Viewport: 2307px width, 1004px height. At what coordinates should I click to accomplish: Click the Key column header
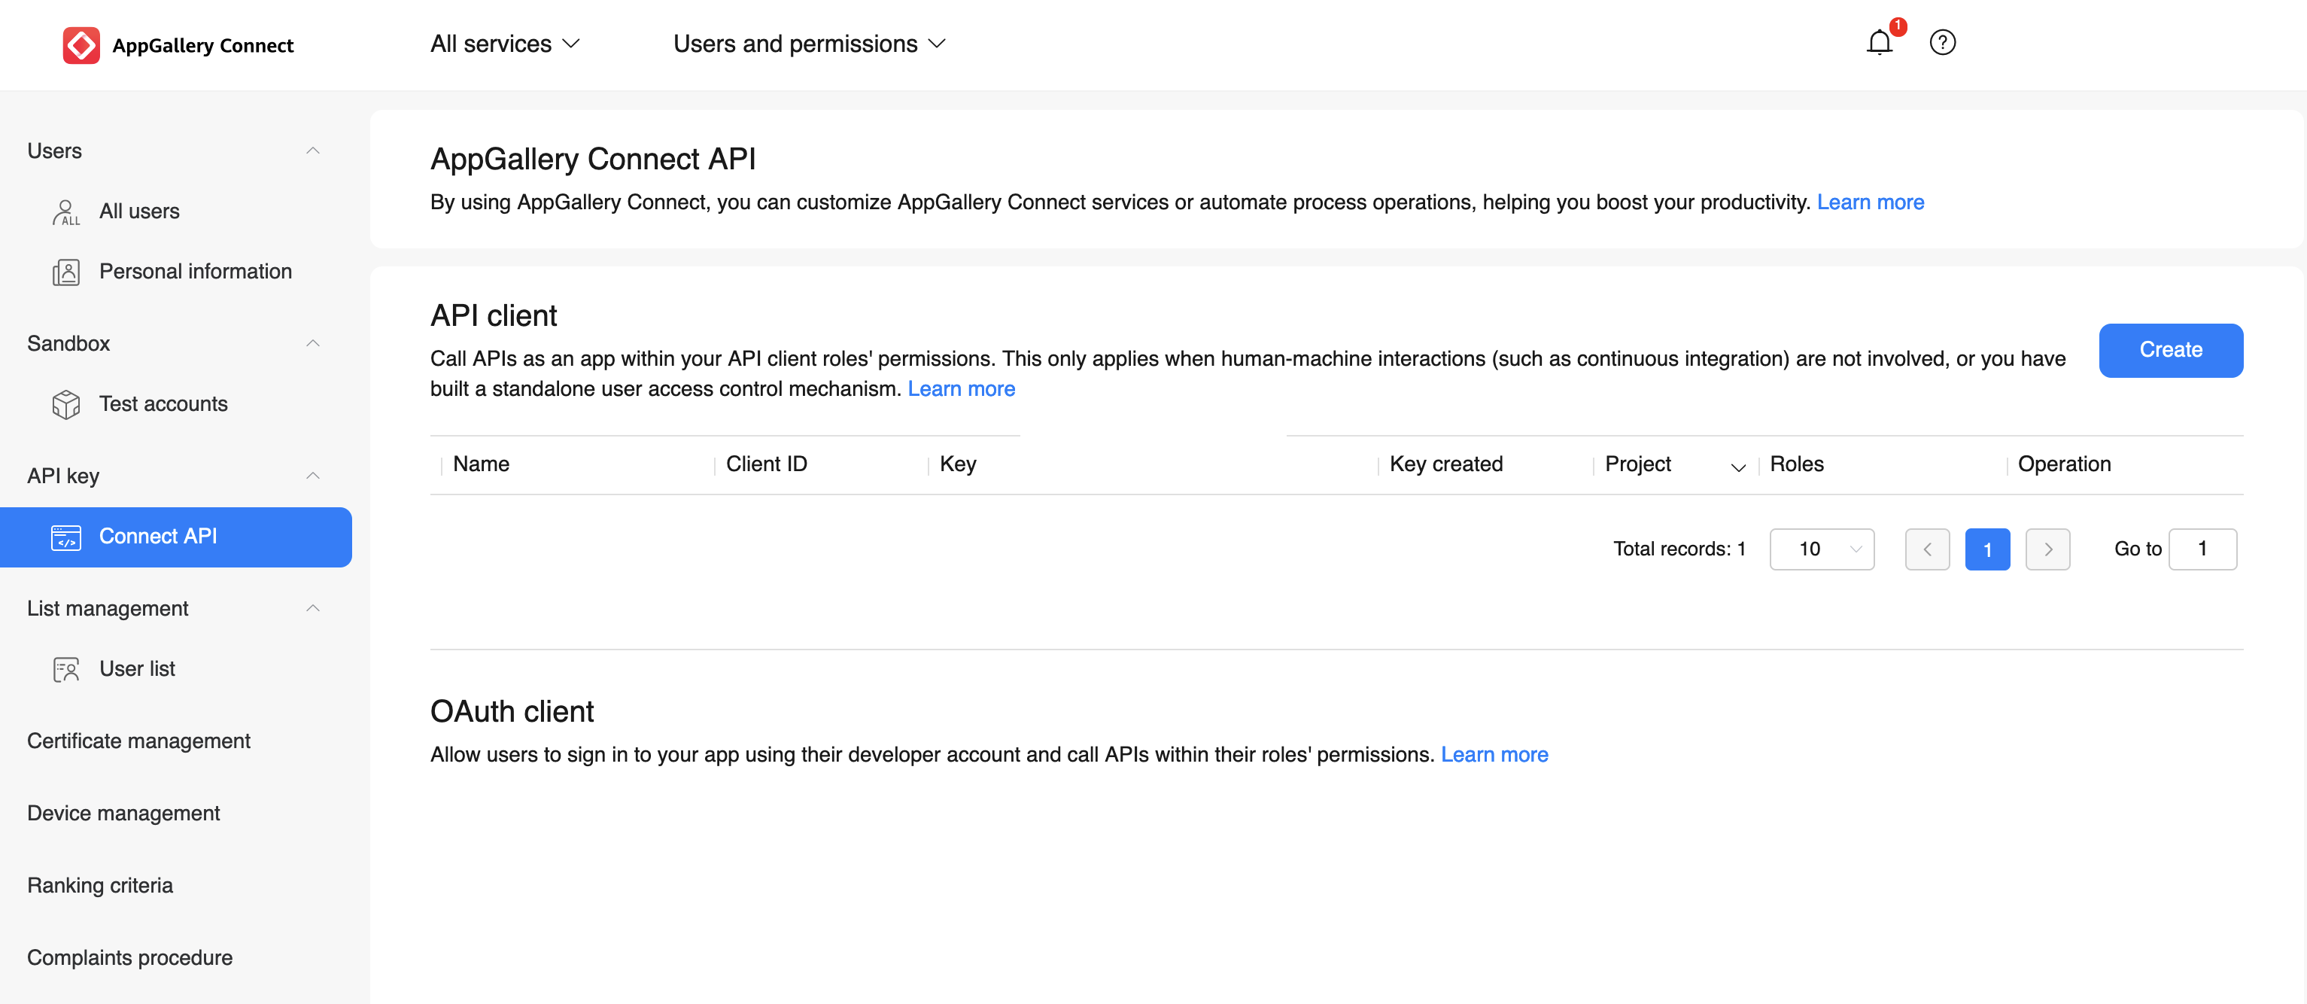point(957,464)
